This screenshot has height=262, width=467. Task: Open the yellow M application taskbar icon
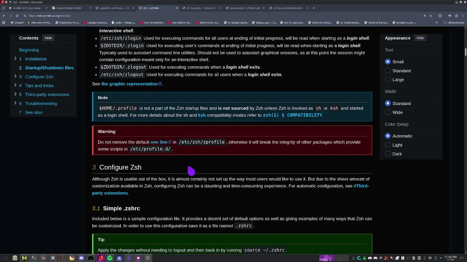[x=24, y=258]
